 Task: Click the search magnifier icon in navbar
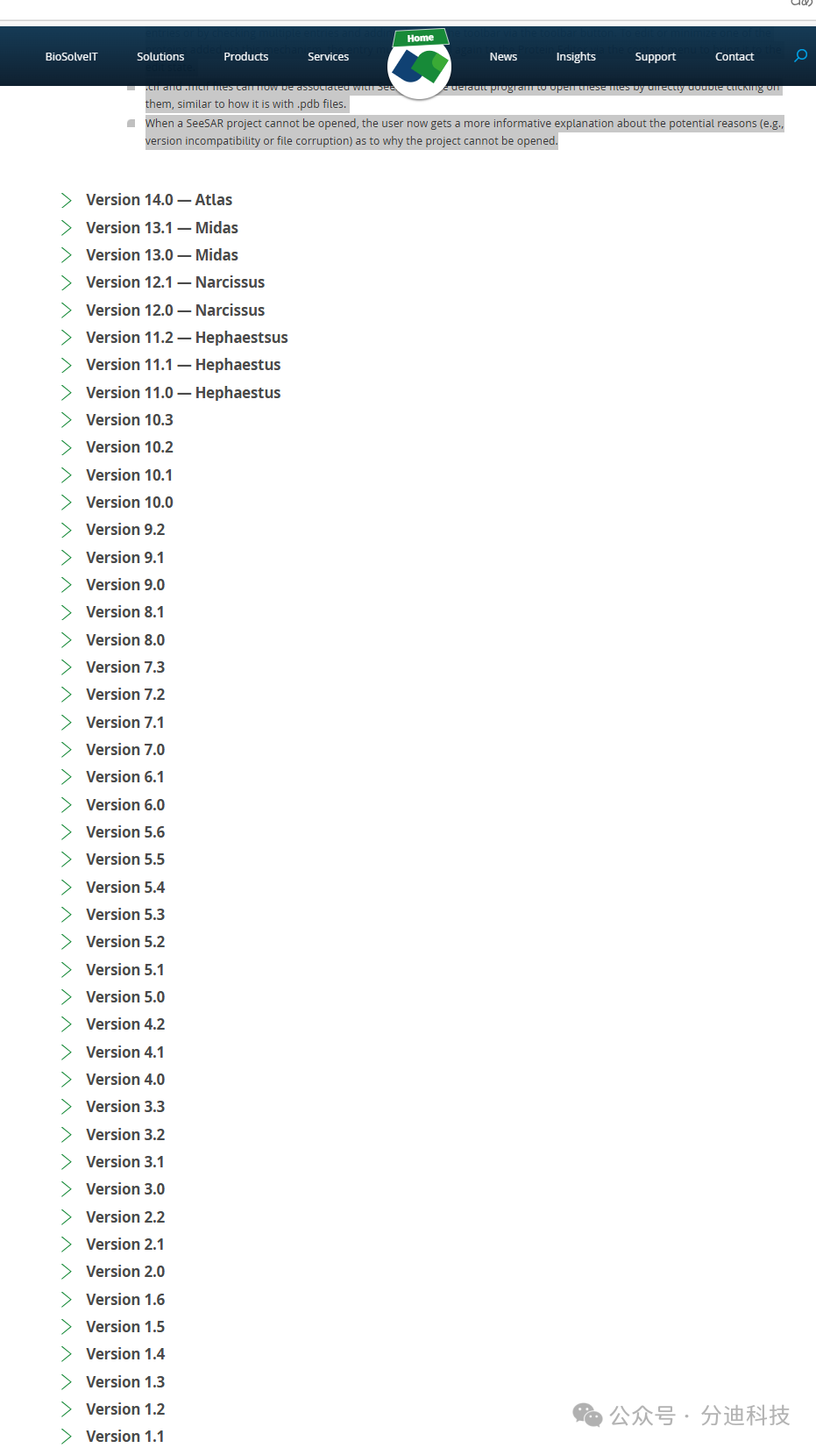pos(800,56)
